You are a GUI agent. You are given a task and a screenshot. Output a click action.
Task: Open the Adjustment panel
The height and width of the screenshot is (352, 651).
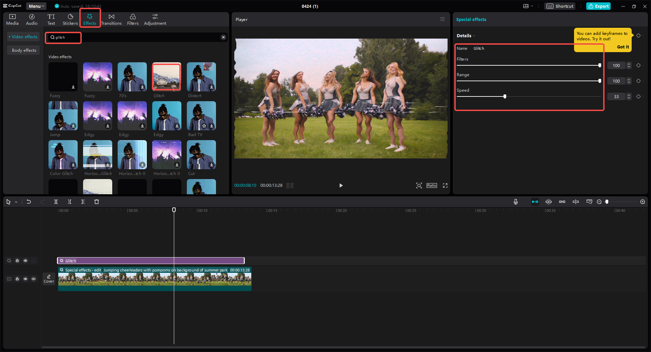155,19
